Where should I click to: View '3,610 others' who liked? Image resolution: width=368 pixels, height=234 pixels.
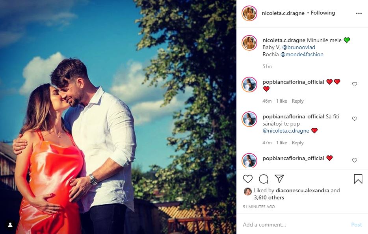(x=269, y=197)
